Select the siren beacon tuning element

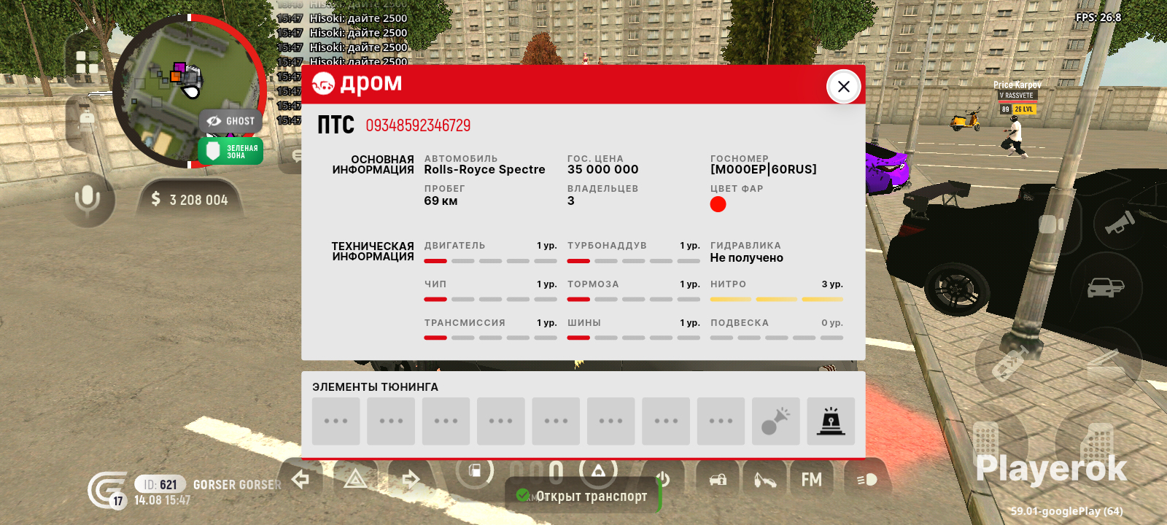[x=831, y=421]
